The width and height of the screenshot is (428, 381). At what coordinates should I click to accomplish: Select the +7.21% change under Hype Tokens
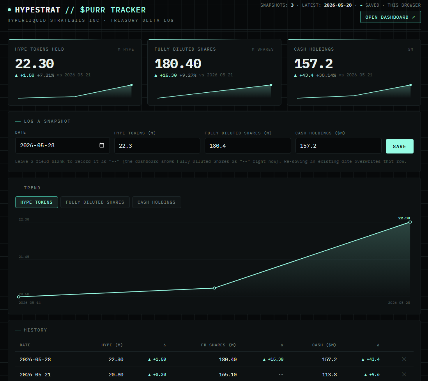pos(46,75)
